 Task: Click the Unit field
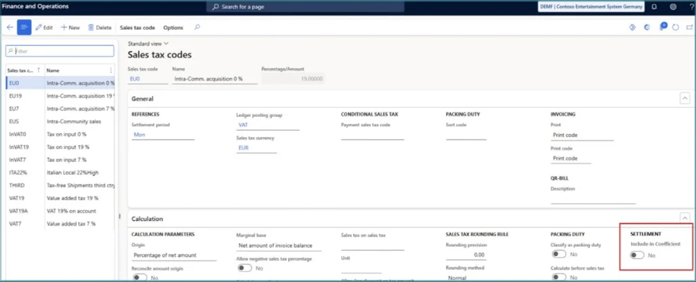(x=362, y=268)
